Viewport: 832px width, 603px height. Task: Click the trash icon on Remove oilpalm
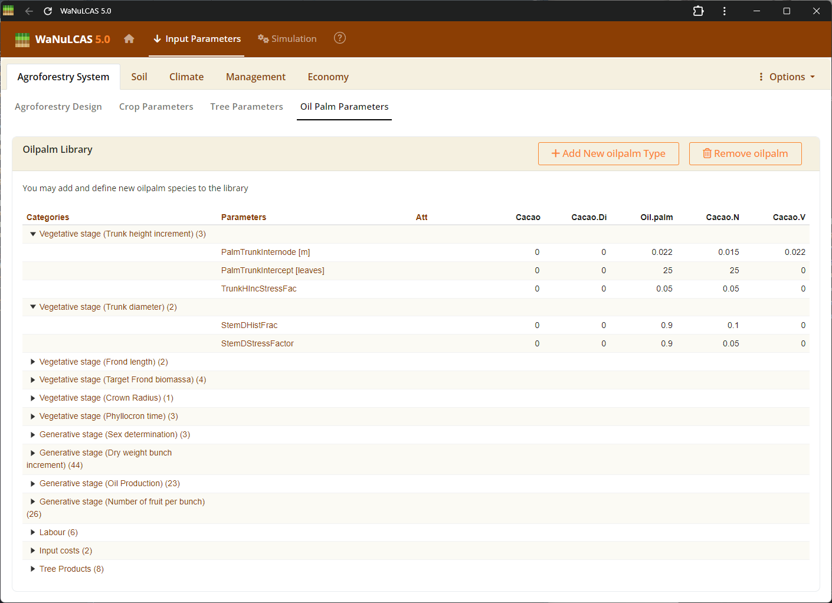coord(707,153)
